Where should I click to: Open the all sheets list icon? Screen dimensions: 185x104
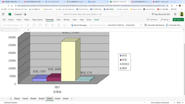[x=11, y=99]
